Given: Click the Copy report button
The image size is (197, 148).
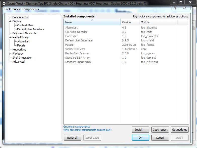Looking at the screenshot, I should pos(160,130).
